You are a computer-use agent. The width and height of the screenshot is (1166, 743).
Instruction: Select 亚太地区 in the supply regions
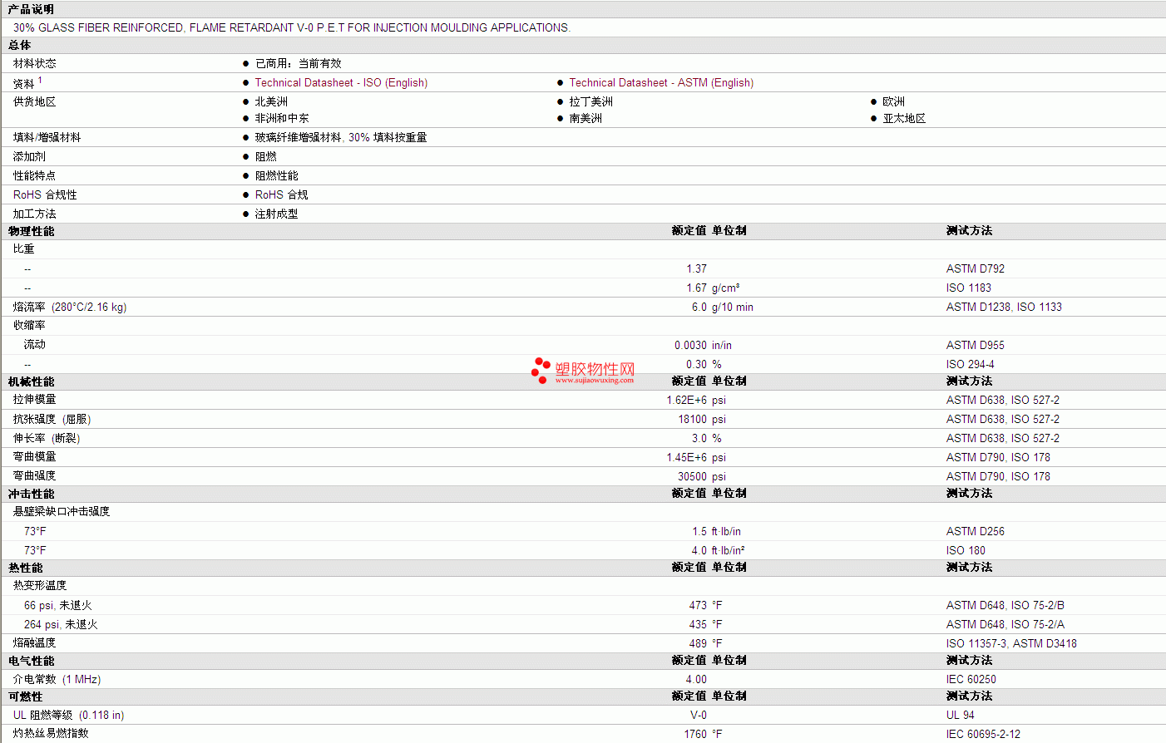click(x=905, y=118)
